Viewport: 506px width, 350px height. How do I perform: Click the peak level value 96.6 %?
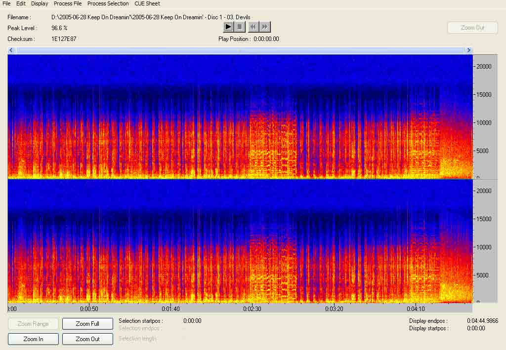click(59, 28)
